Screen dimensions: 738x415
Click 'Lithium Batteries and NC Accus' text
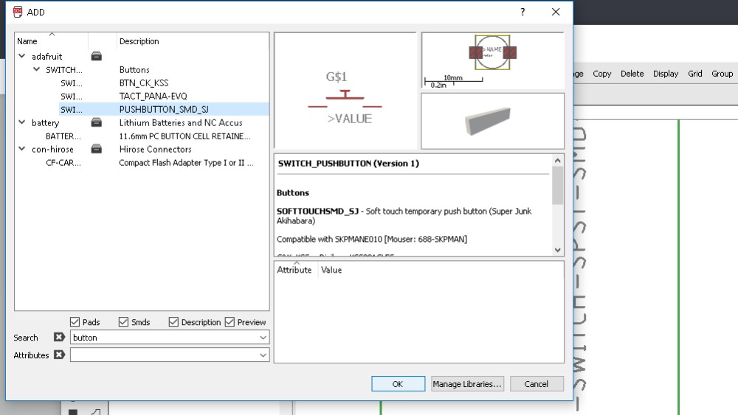tap(181, 122)
